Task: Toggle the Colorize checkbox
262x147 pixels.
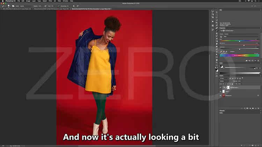Action: [231, 52]
